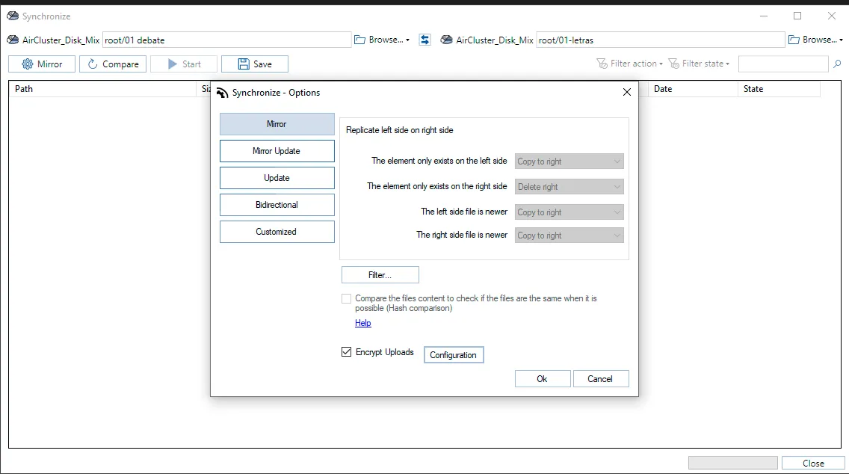
Task: Click the Save toolbar button
Action: pos(255,64)
